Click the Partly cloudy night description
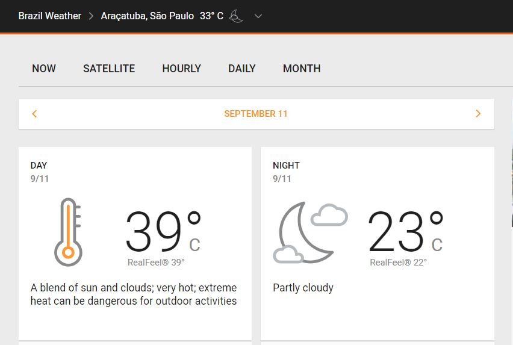The height and width of the screenshot is (345, 513). (303, 288)
